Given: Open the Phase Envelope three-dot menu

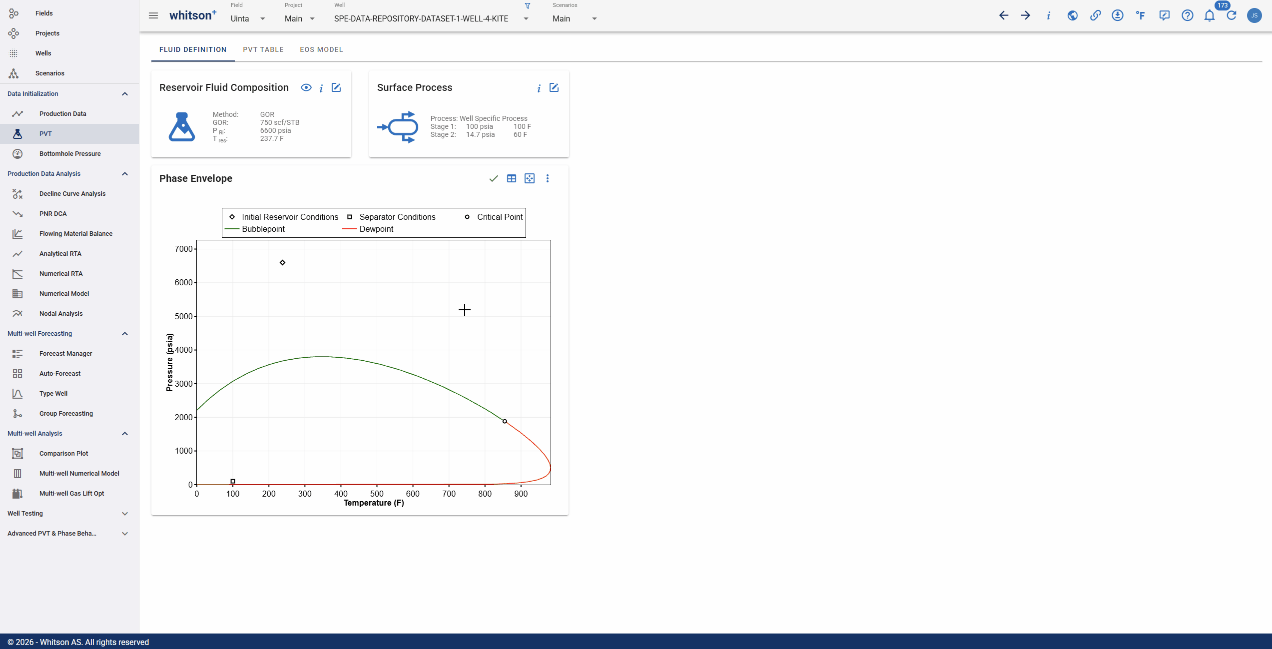Looking at the screenshot, I should [x=548, y=178].
